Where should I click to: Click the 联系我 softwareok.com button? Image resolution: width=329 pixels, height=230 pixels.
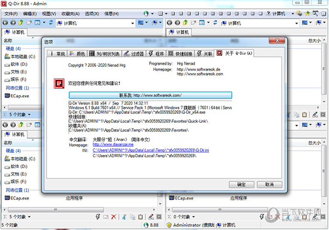150,95
